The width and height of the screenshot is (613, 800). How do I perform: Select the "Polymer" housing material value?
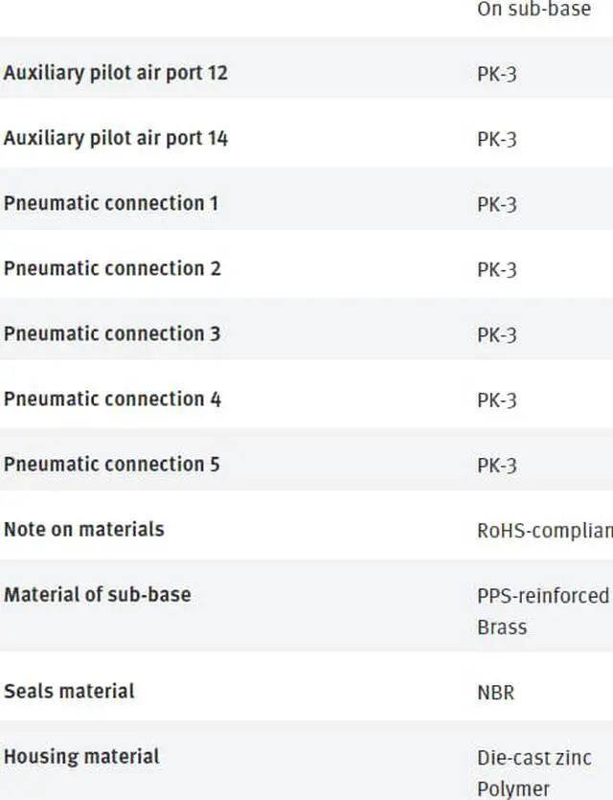tap(513, 789)
